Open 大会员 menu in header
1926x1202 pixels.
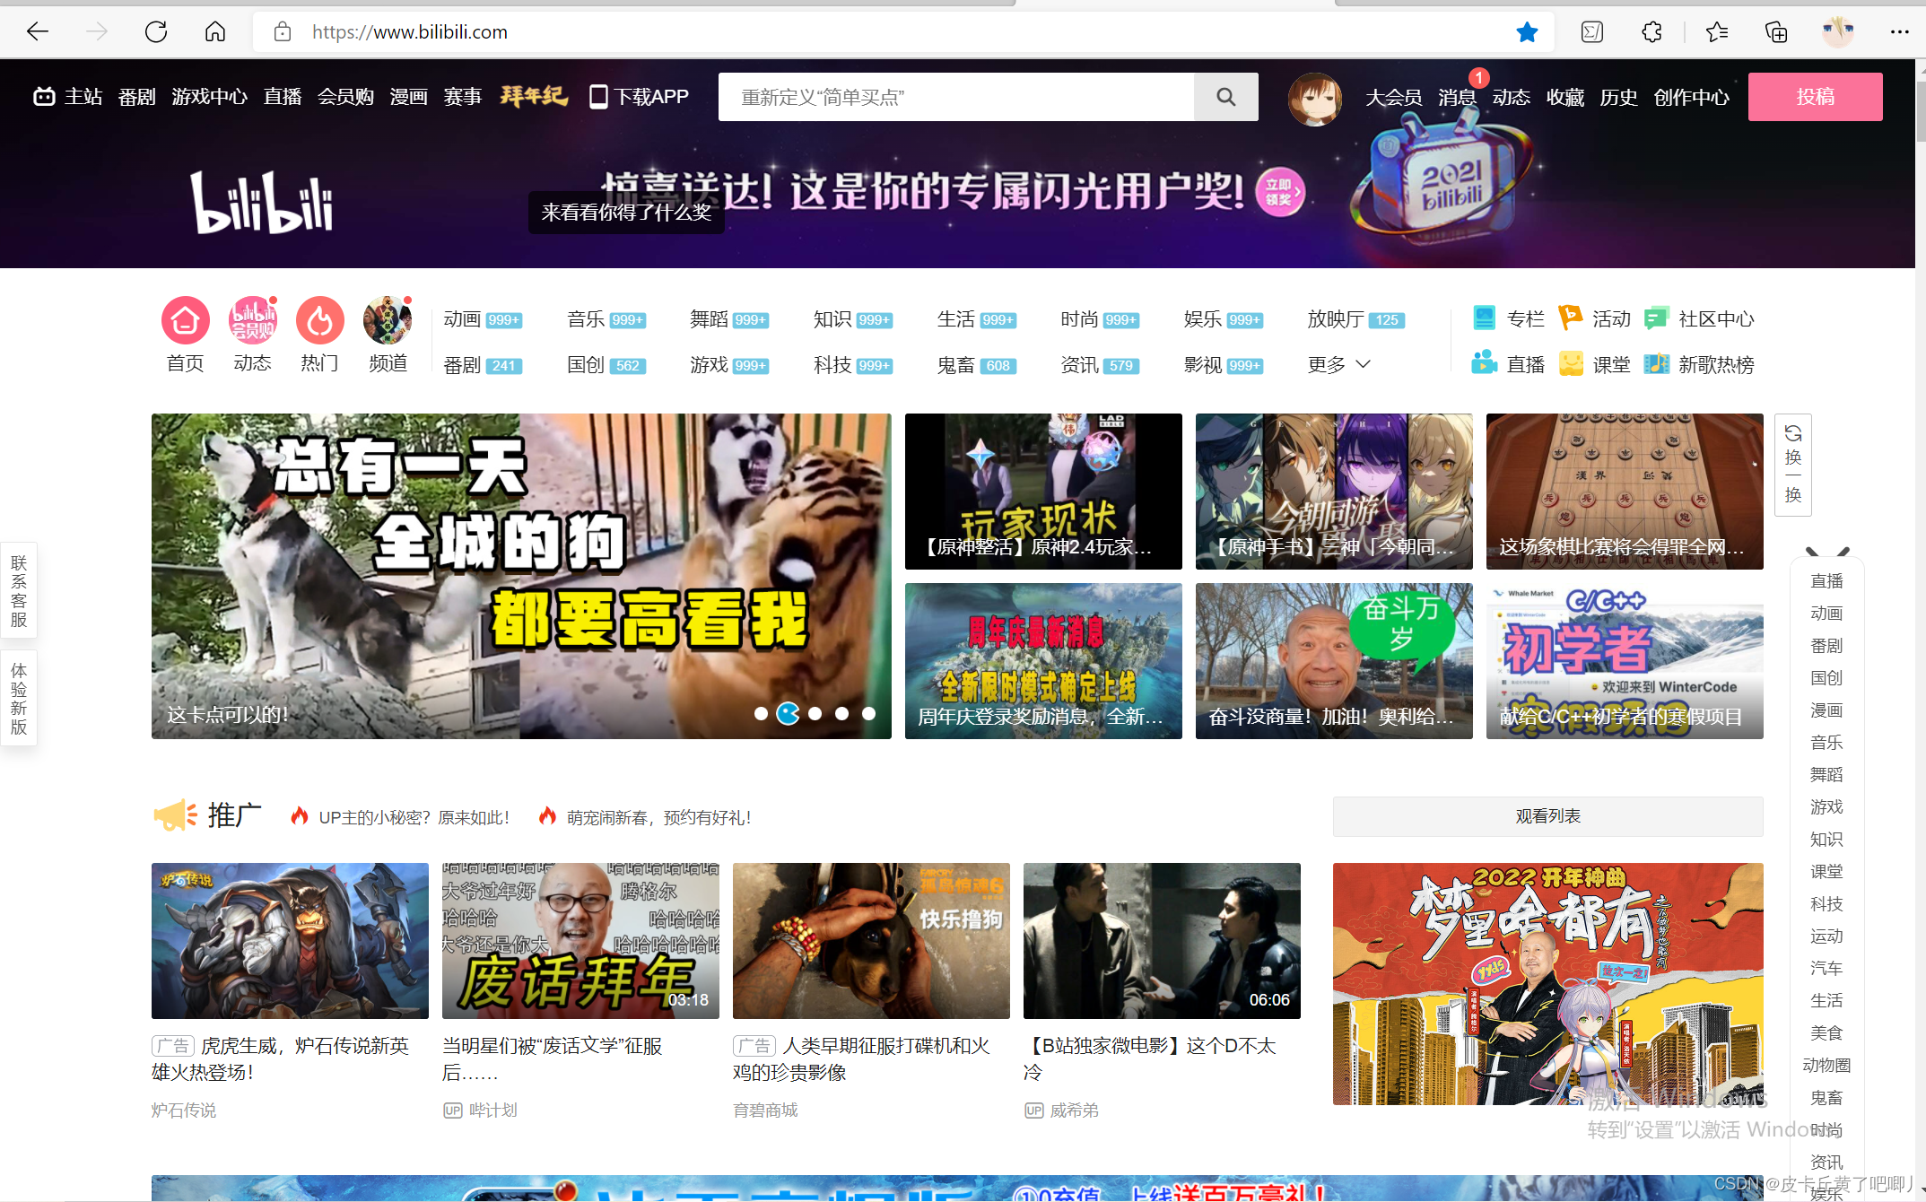coord(1393,97)
